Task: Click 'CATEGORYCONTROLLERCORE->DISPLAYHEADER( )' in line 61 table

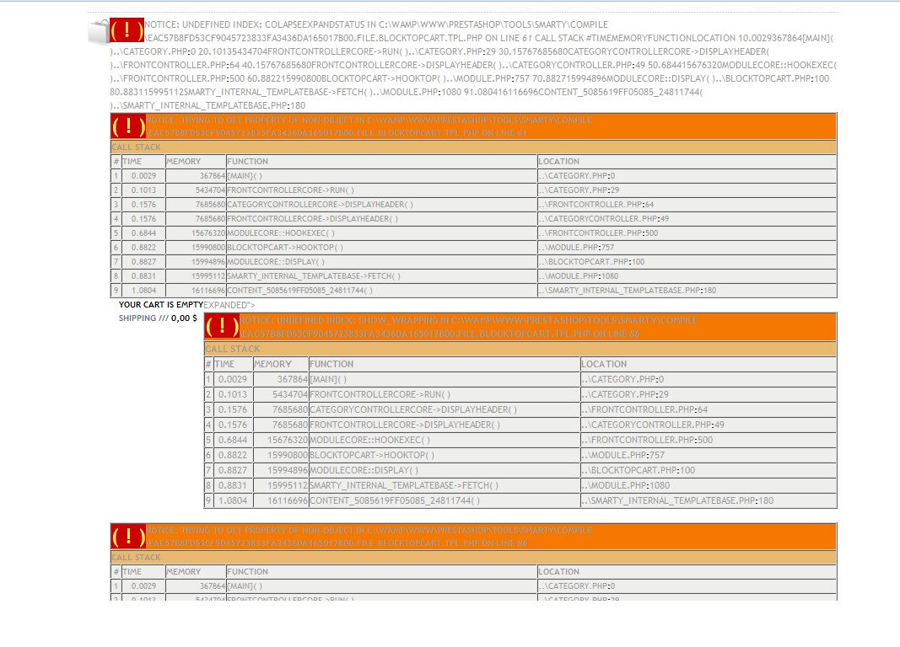Action: point(320,205)
